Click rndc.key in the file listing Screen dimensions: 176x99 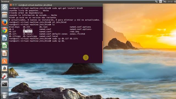(x=75, y=32)
